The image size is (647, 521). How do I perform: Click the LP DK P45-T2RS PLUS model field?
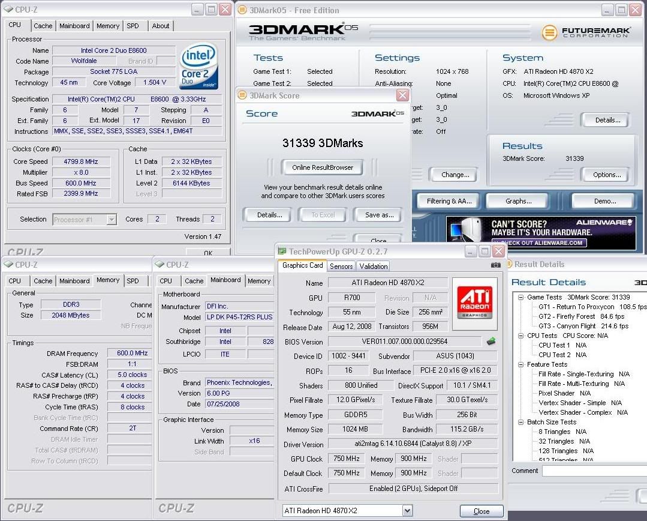coord(239,317)
